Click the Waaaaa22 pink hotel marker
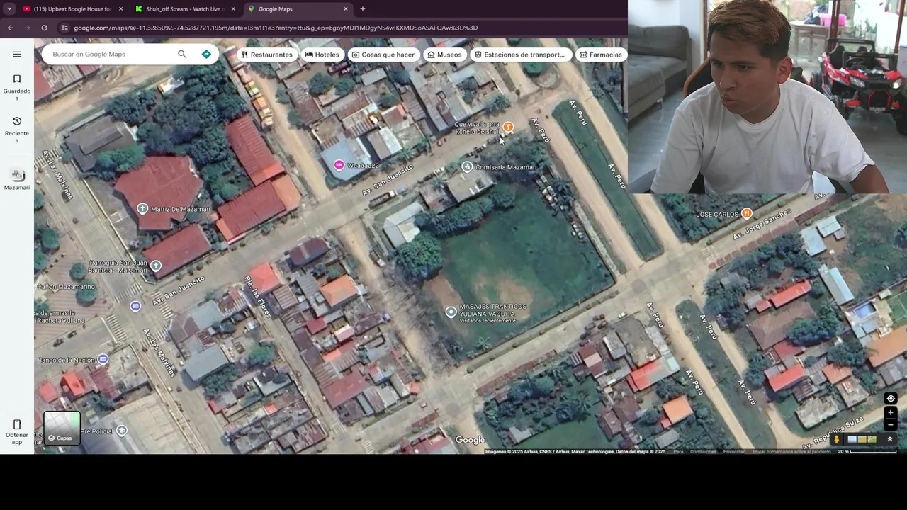This screenshot has height=510, width=907. point(339,165)
